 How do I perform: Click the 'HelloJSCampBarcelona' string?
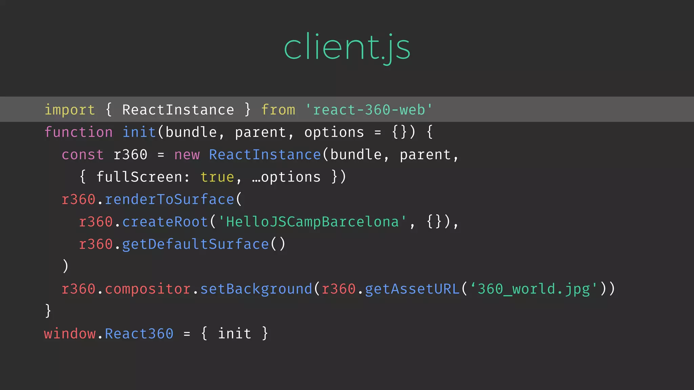(312, 222)
